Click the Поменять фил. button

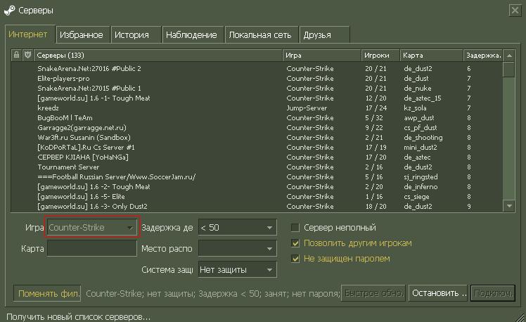47,293
